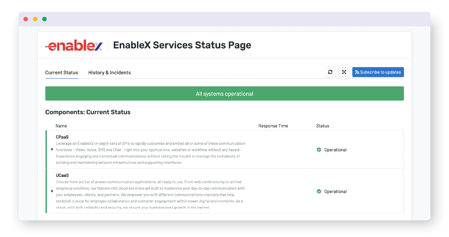449x237 pixels.
Task: Select the CPaaS component name
Action: 62,137
